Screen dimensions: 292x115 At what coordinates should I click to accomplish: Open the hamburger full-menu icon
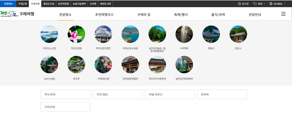click(x=283, y=14)
